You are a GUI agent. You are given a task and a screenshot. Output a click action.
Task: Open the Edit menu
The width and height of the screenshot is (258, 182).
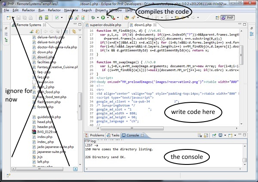[x=15, y=10]
